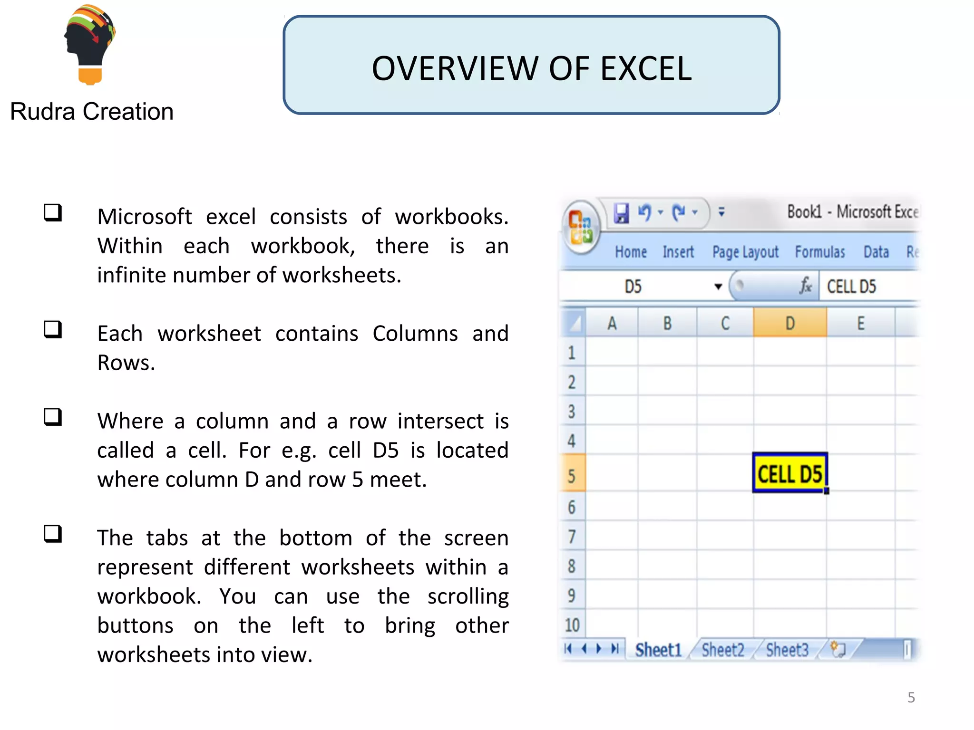
Task: Select highlighted column D header
Action: click(790, 323)
